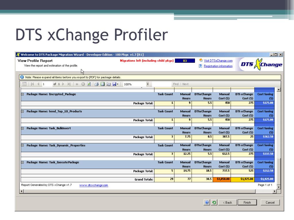Select Task_ExecutePackage manual cost 737.5 cell
Viewport: 294px width, 220px height.
coord(222,171)
